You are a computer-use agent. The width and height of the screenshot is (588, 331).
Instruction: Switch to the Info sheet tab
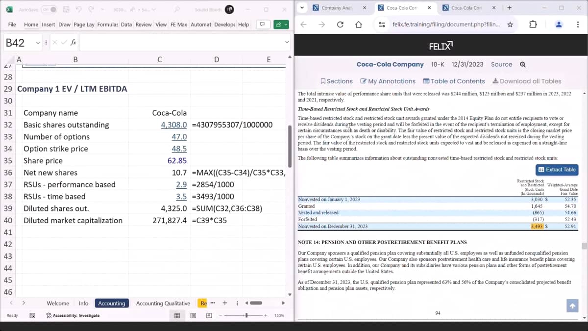click(x=84, y=304)
